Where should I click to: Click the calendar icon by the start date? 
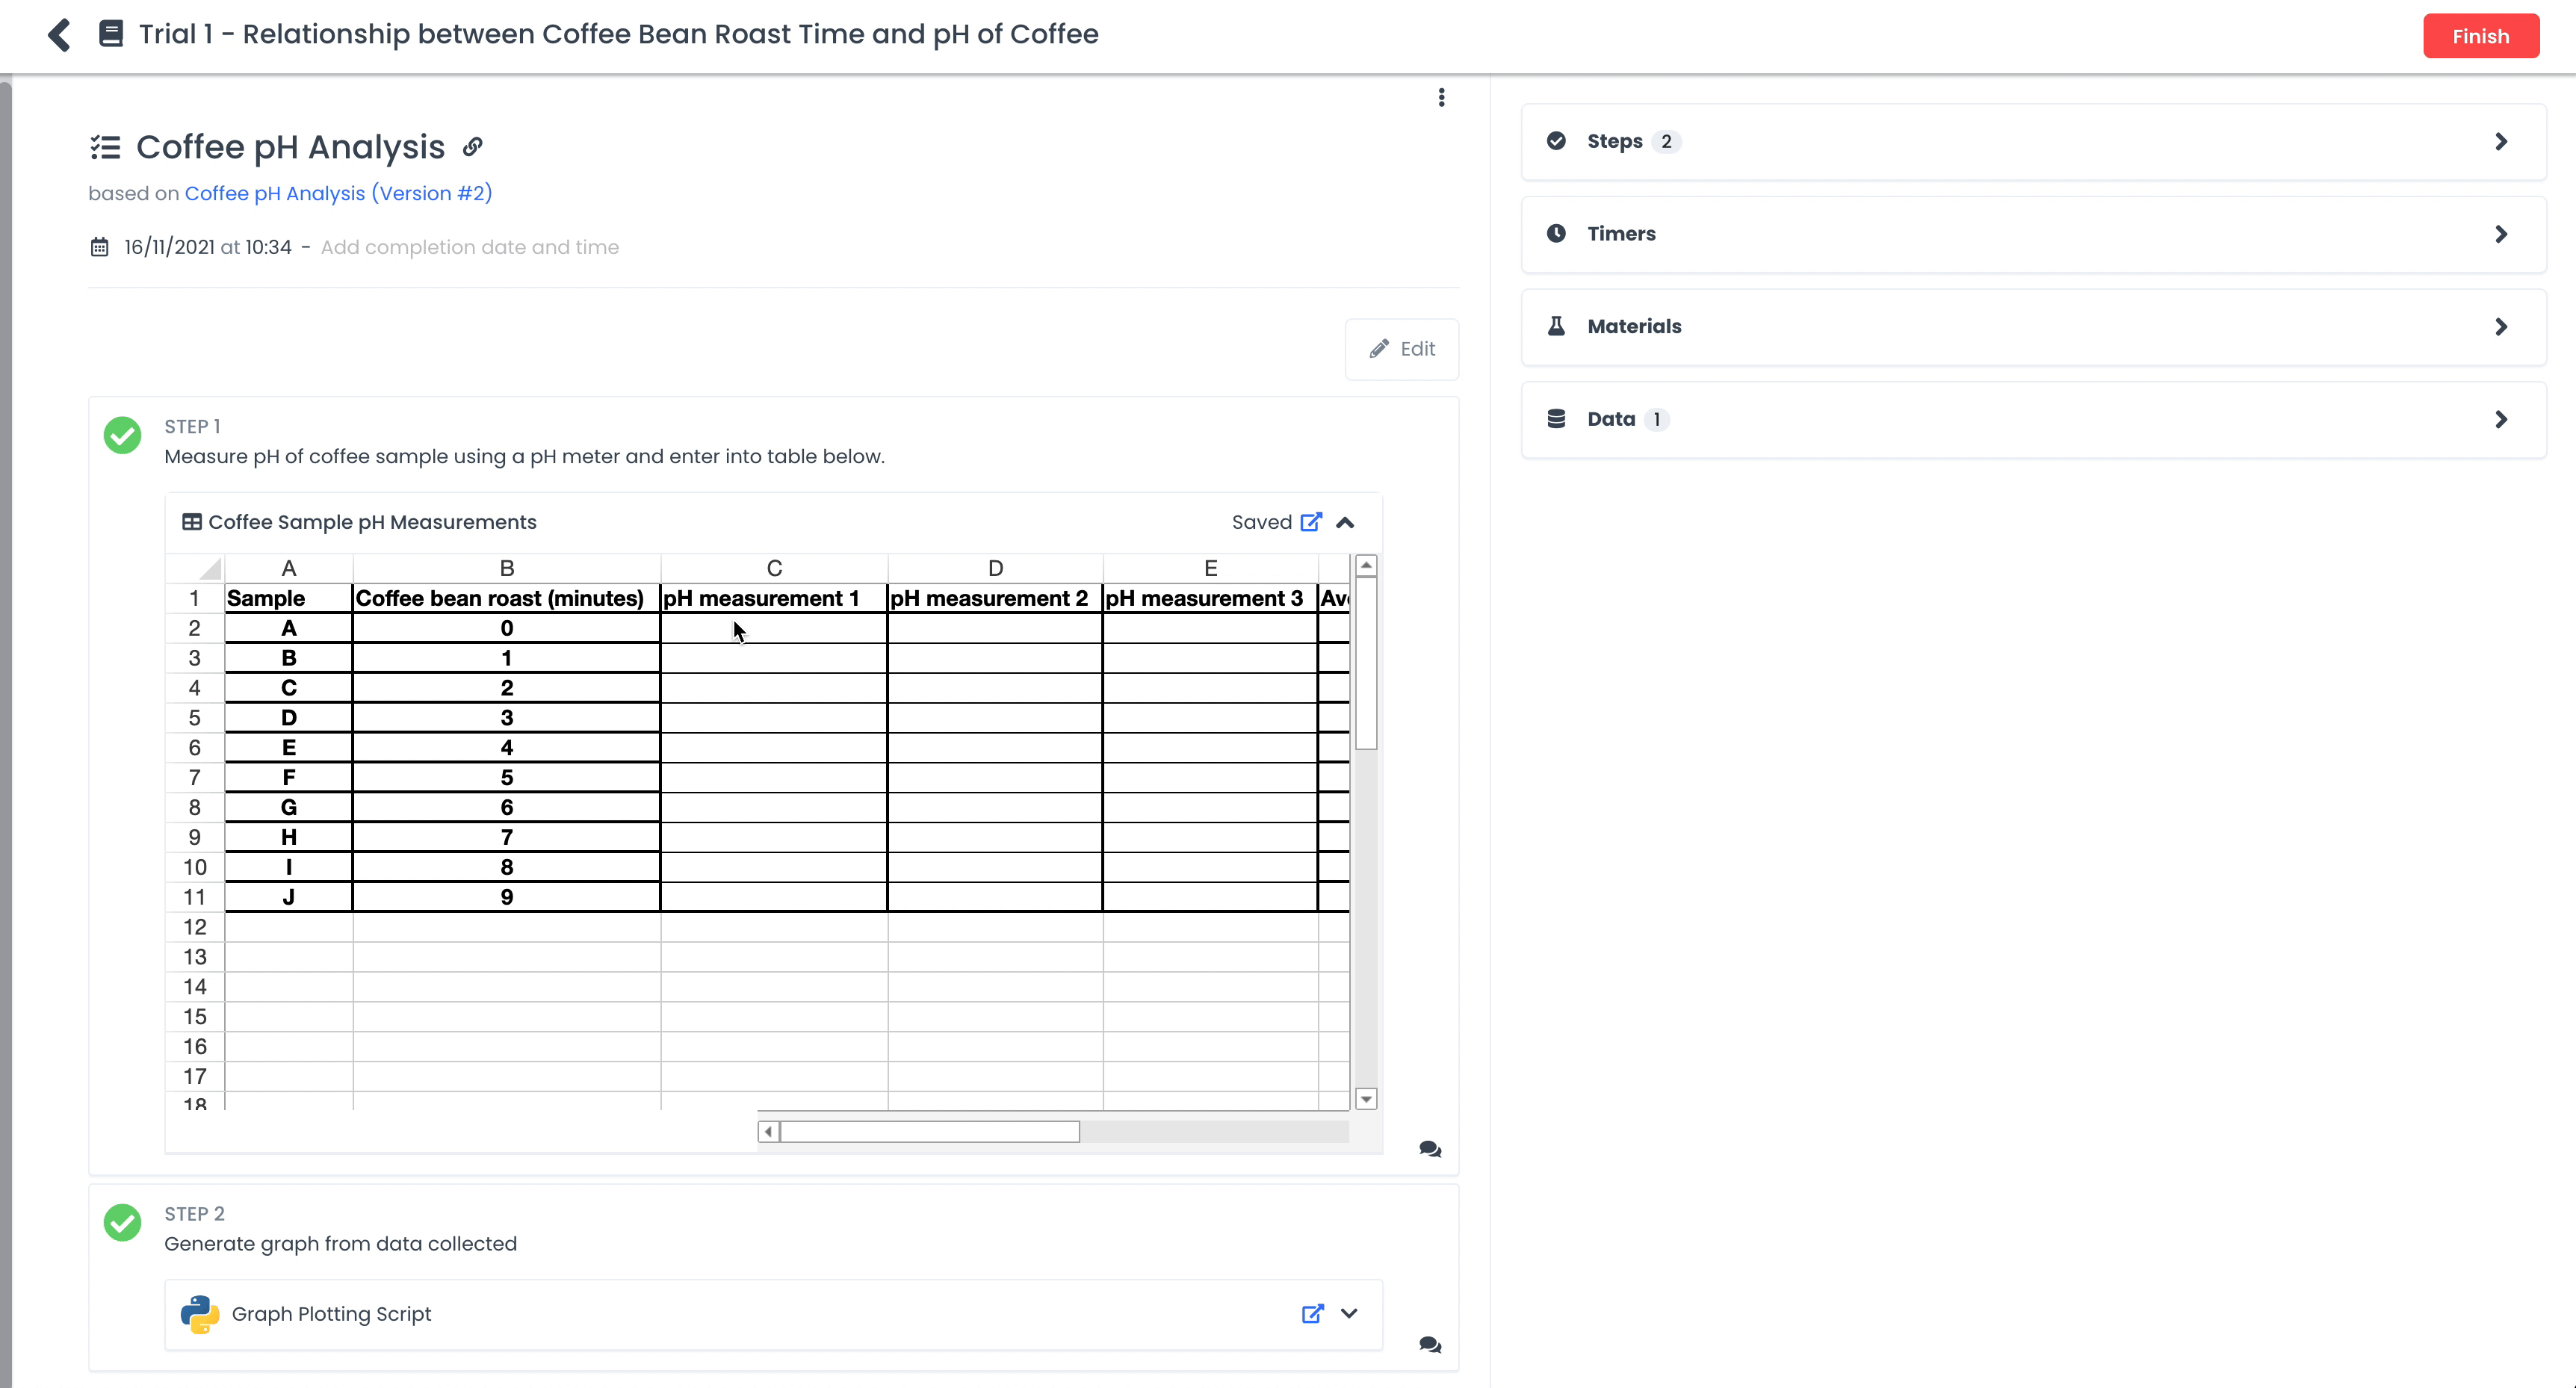[99, 247]
